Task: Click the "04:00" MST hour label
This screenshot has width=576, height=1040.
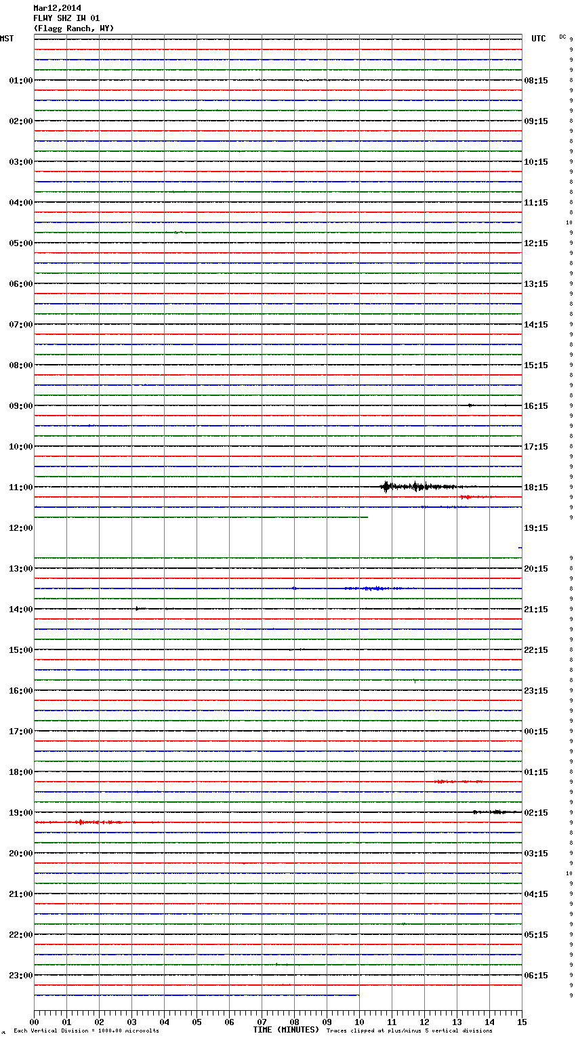Action: (20, 203)
